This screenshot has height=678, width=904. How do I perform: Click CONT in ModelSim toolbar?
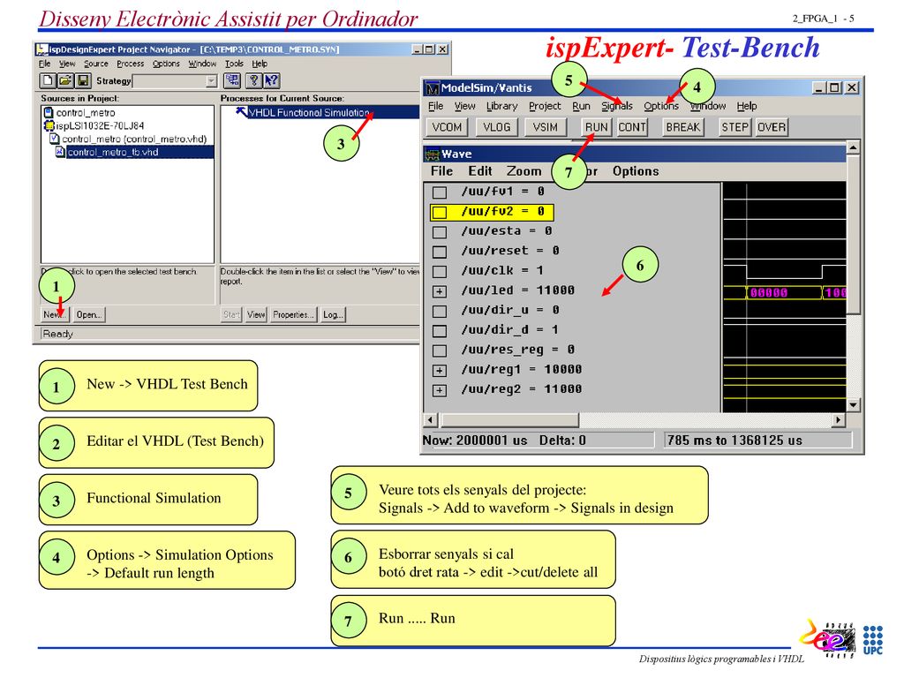click(x=632, y=127)
